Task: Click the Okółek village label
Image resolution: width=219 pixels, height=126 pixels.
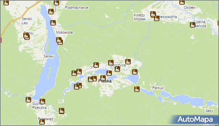Action: [x=190, y=7]
